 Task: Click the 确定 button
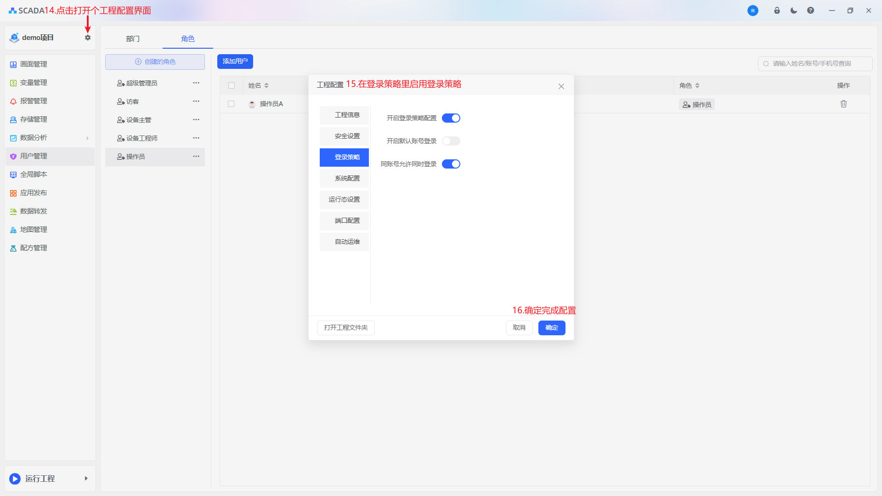pos(551,327)
